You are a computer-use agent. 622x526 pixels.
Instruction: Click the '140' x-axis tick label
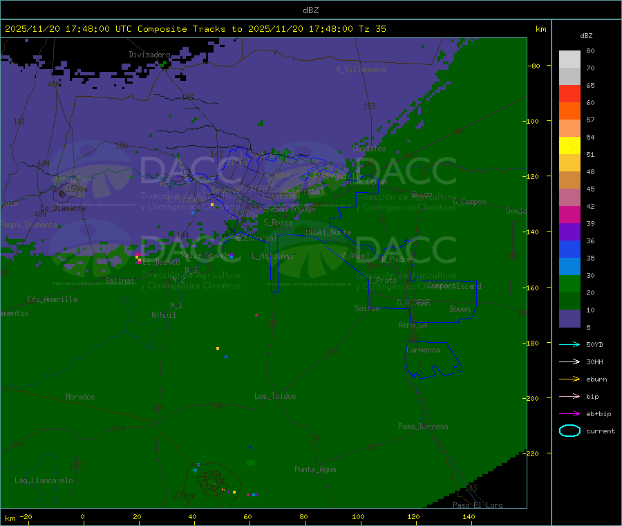(469, 516)
